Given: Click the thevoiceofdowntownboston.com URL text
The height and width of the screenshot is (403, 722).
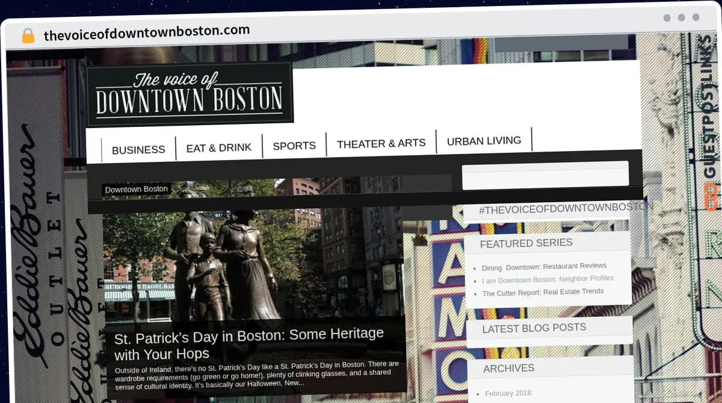Looking at the screenshot, I should click(147, 32).
